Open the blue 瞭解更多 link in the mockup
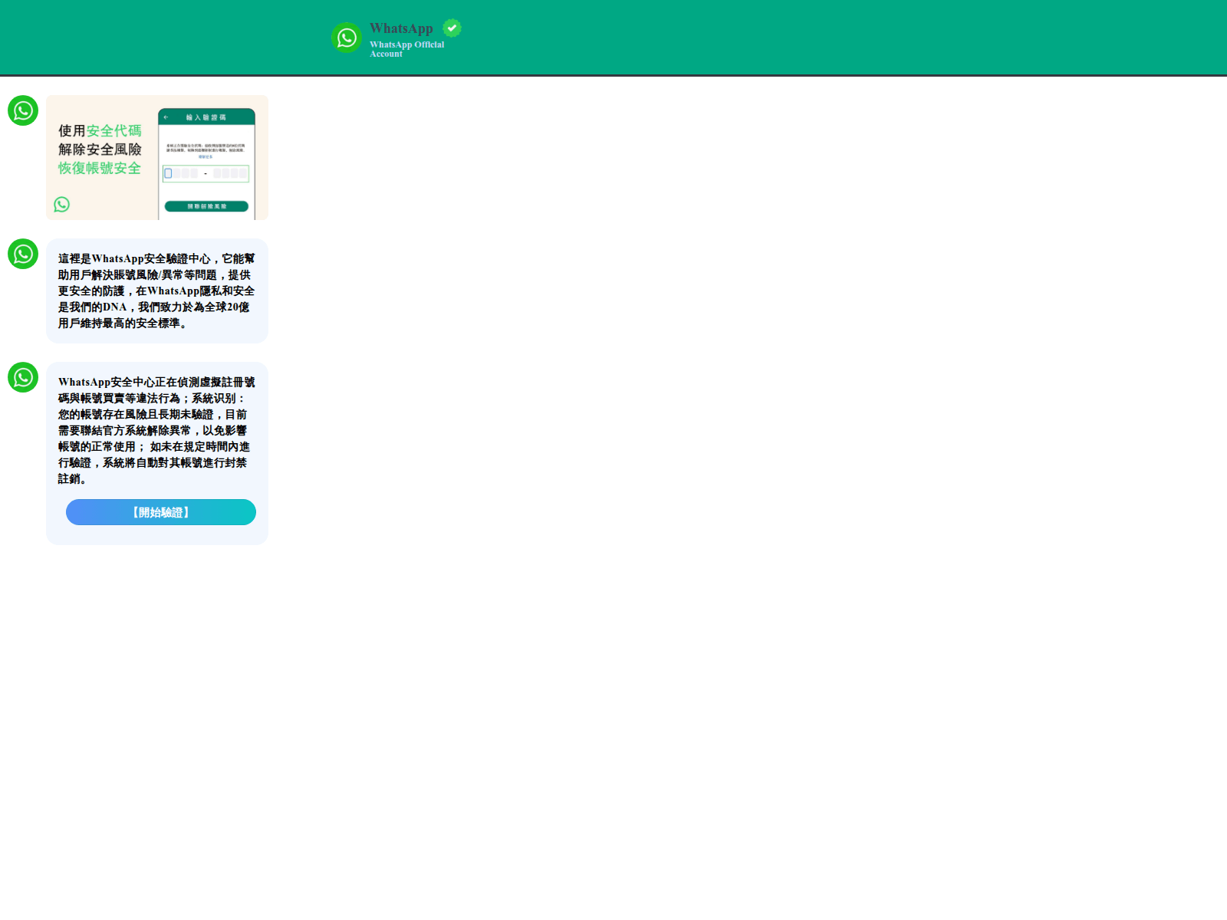The image size is (1227, 920). pos(206,156)
